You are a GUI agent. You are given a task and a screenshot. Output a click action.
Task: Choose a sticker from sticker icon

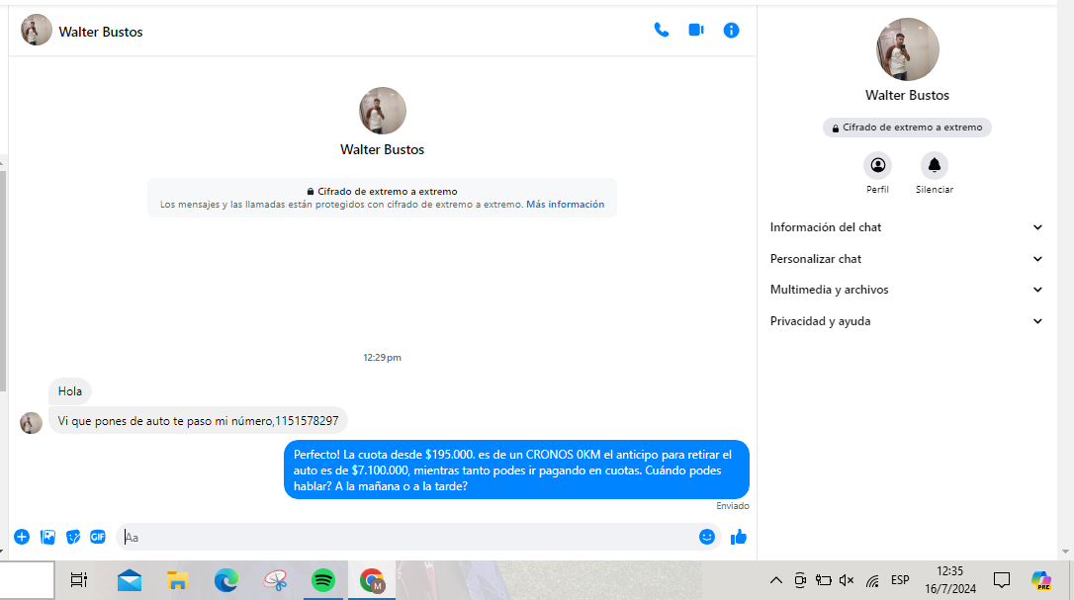[73, 537]
